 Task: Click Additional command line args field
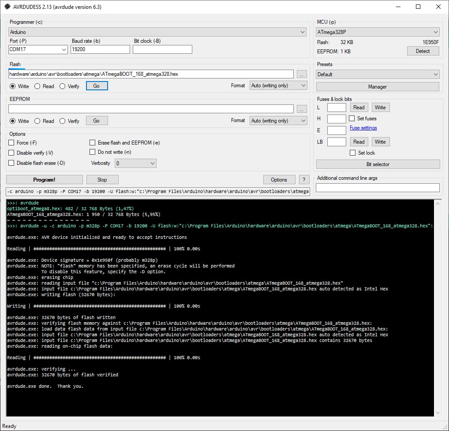coord(378,188)
